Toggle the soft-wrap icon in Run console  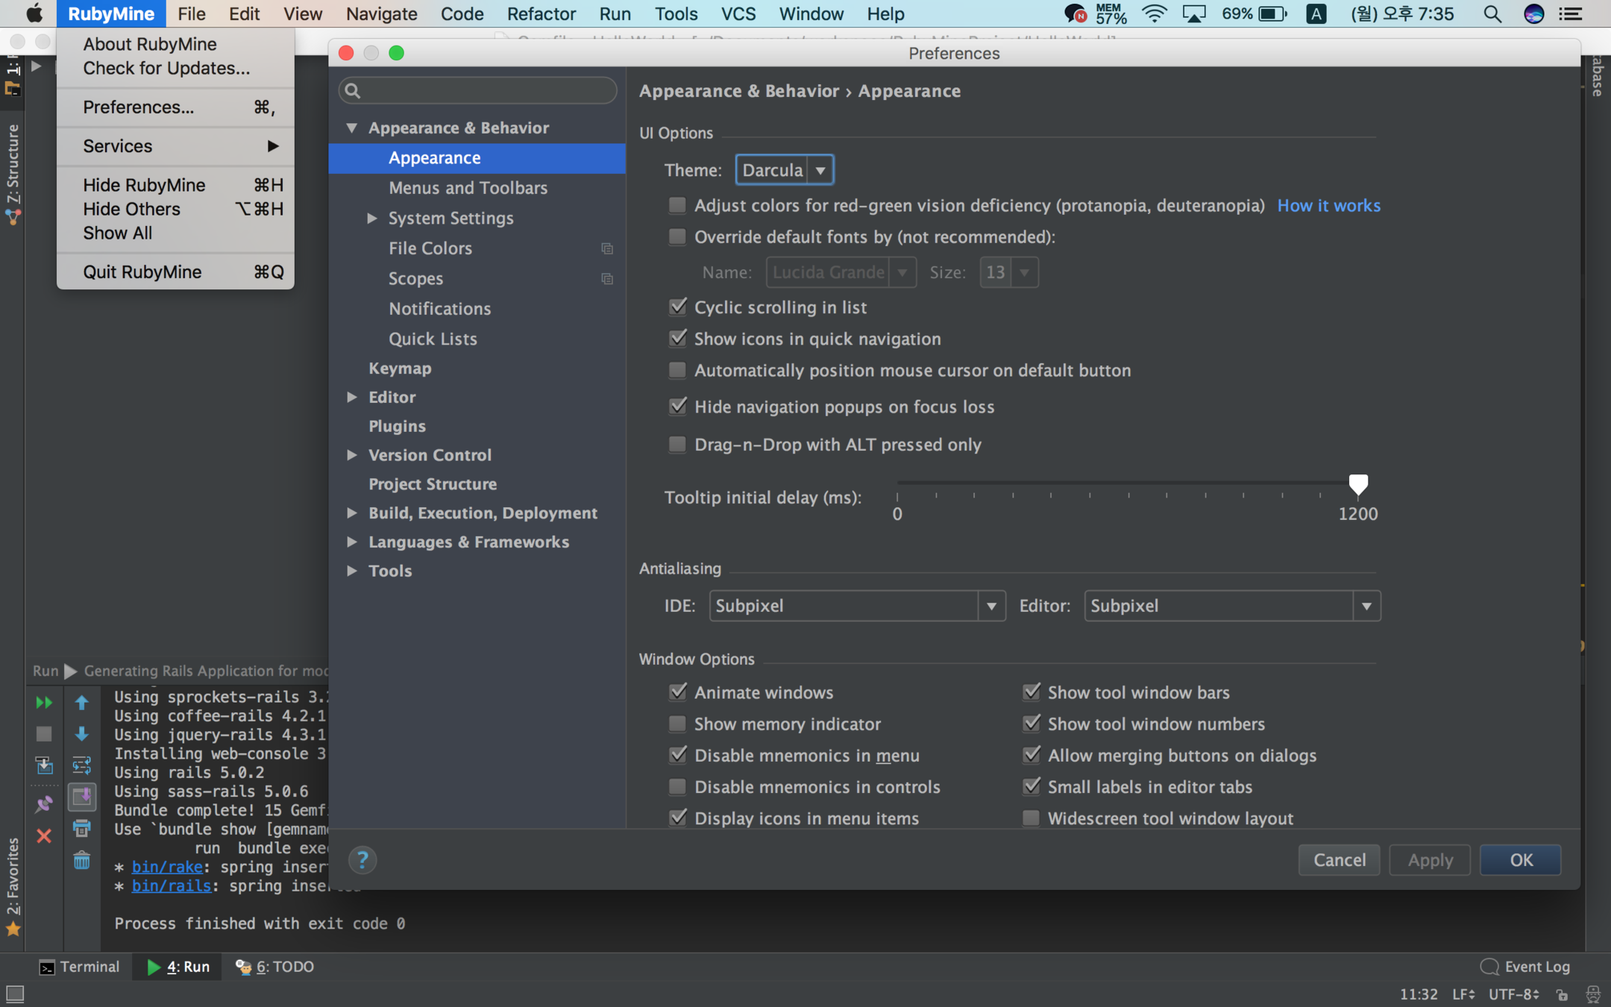(81, 765)
